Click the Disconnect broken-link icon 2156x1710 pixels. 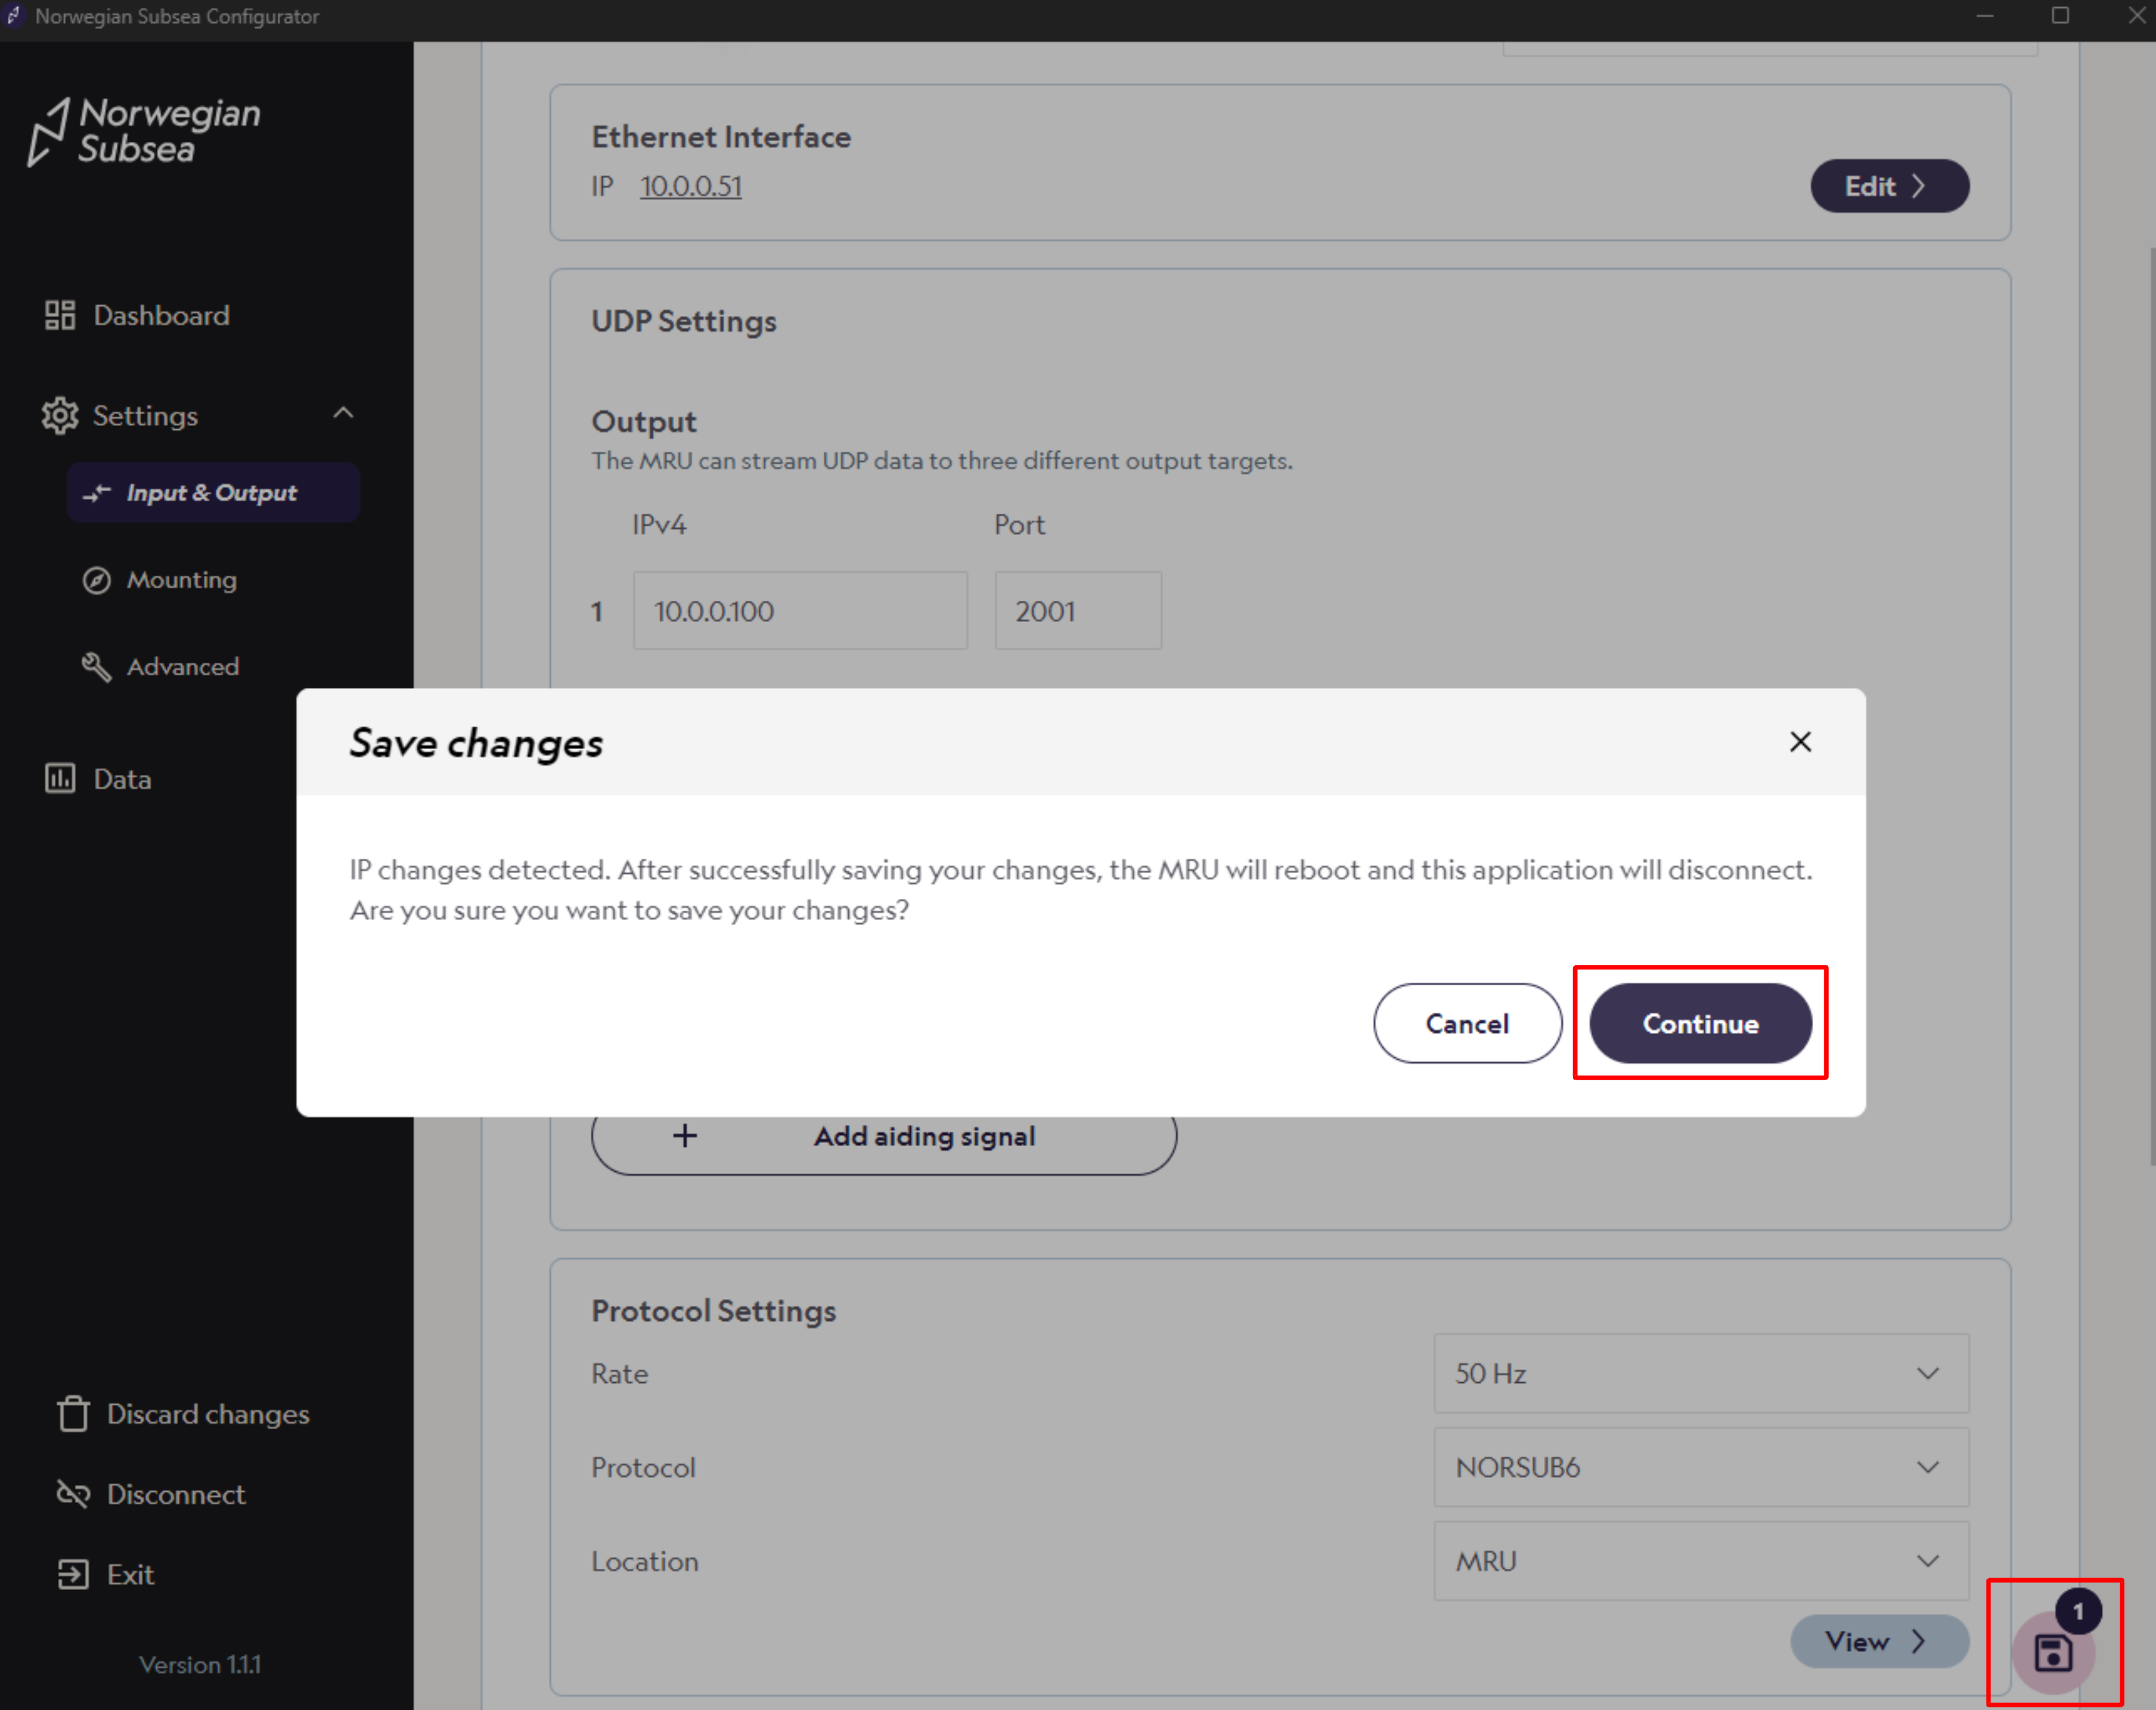point(73,1494)
